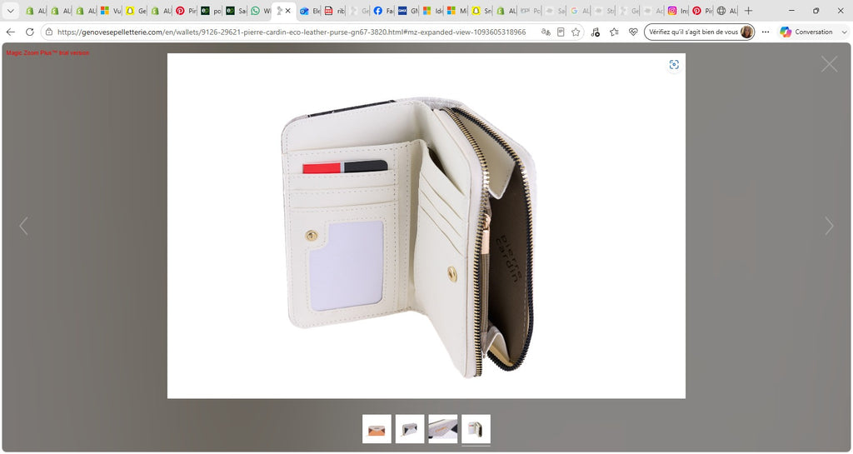
Task: Open a new browser tab
Action: 749,10
